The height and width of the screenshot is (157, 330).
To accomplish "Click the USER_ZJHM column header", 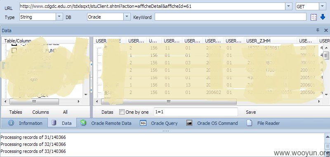I will 271,41.
